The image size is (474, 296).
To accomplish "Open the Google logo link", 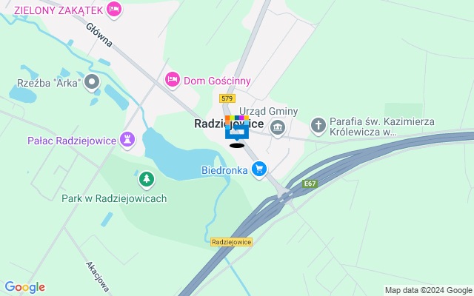I will [25, 287].
